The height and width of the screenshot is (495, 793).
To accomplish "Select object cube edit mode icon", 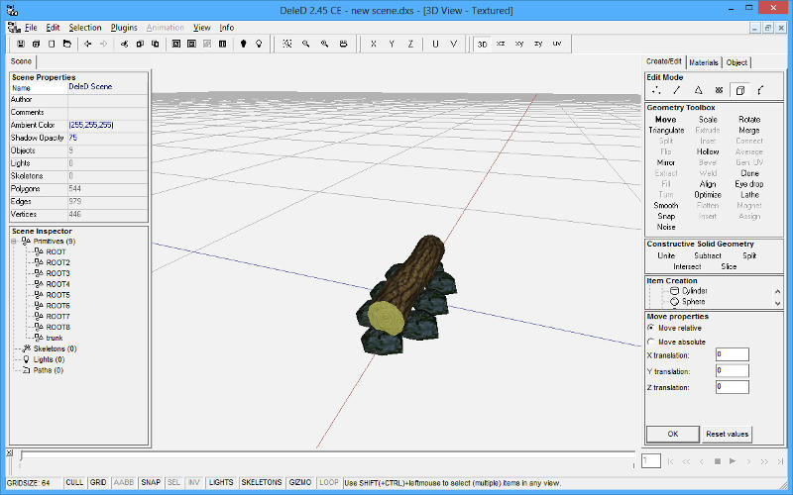I will (739, 90).
